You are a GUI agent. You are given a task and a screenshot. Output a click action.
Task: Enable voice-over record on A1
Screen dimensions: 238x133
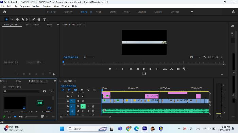tap(93, 106)
